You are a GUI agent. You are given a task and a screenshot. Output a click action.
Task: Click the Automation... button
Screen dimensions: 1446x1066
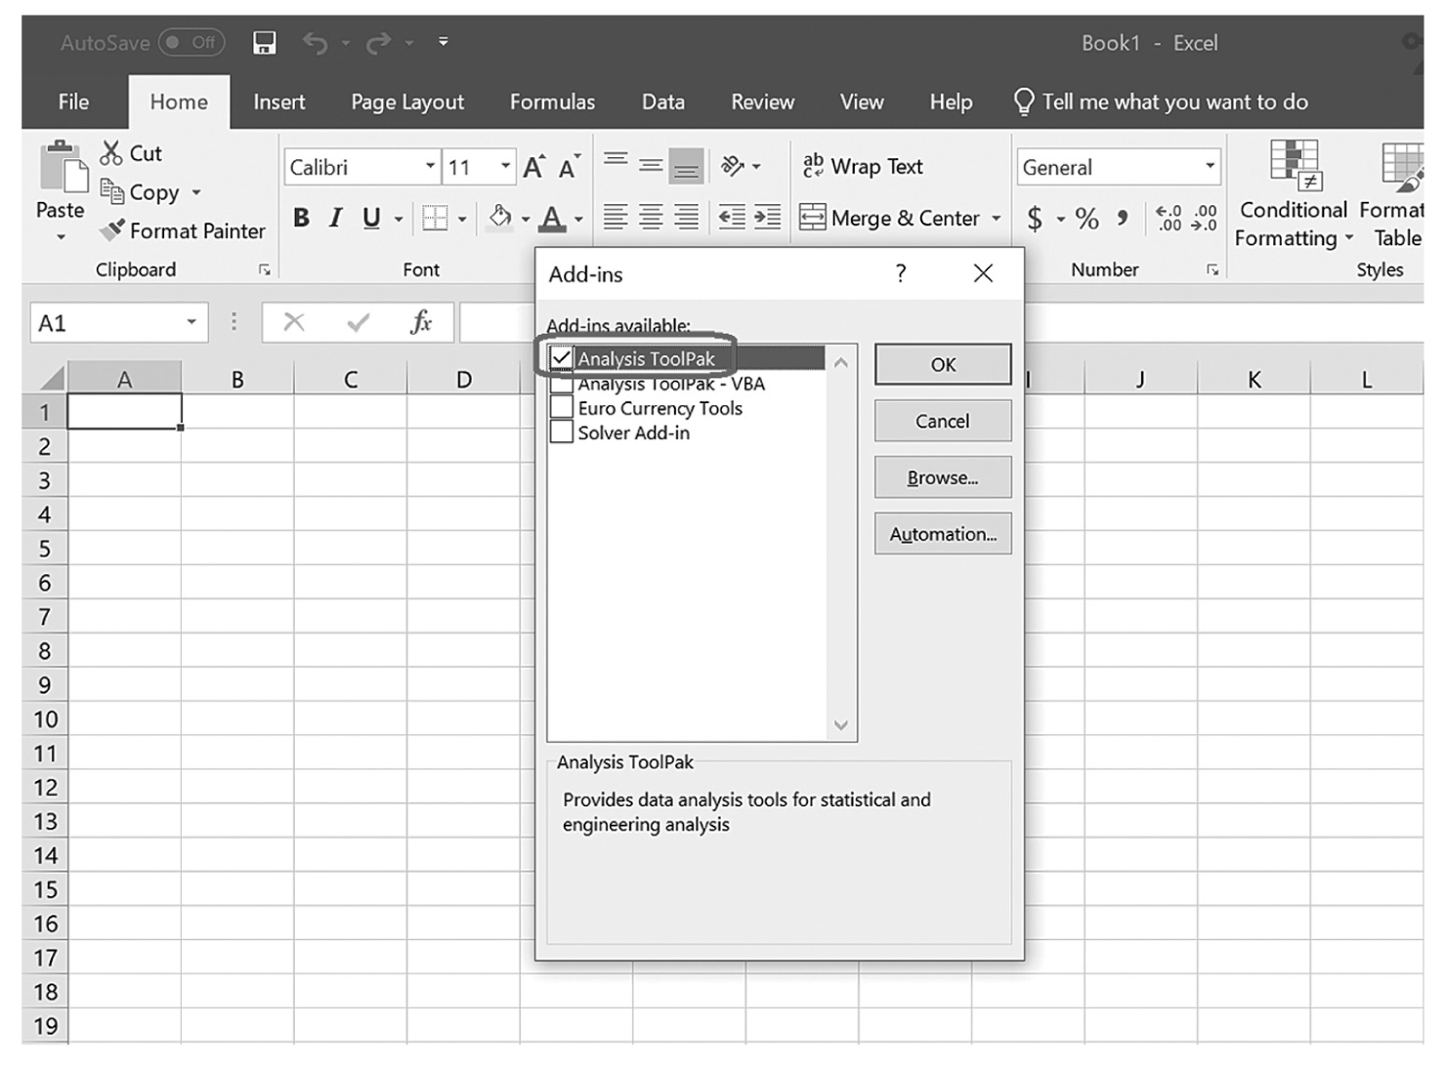943,534
